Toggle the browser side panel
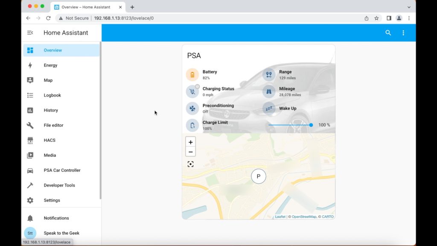This screenshot has width=437, height=246. point(389,18)
